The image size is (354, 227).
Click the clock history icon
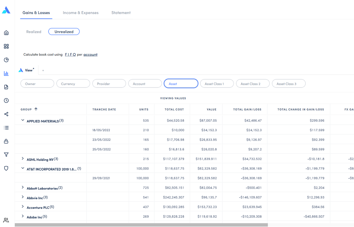6,100
